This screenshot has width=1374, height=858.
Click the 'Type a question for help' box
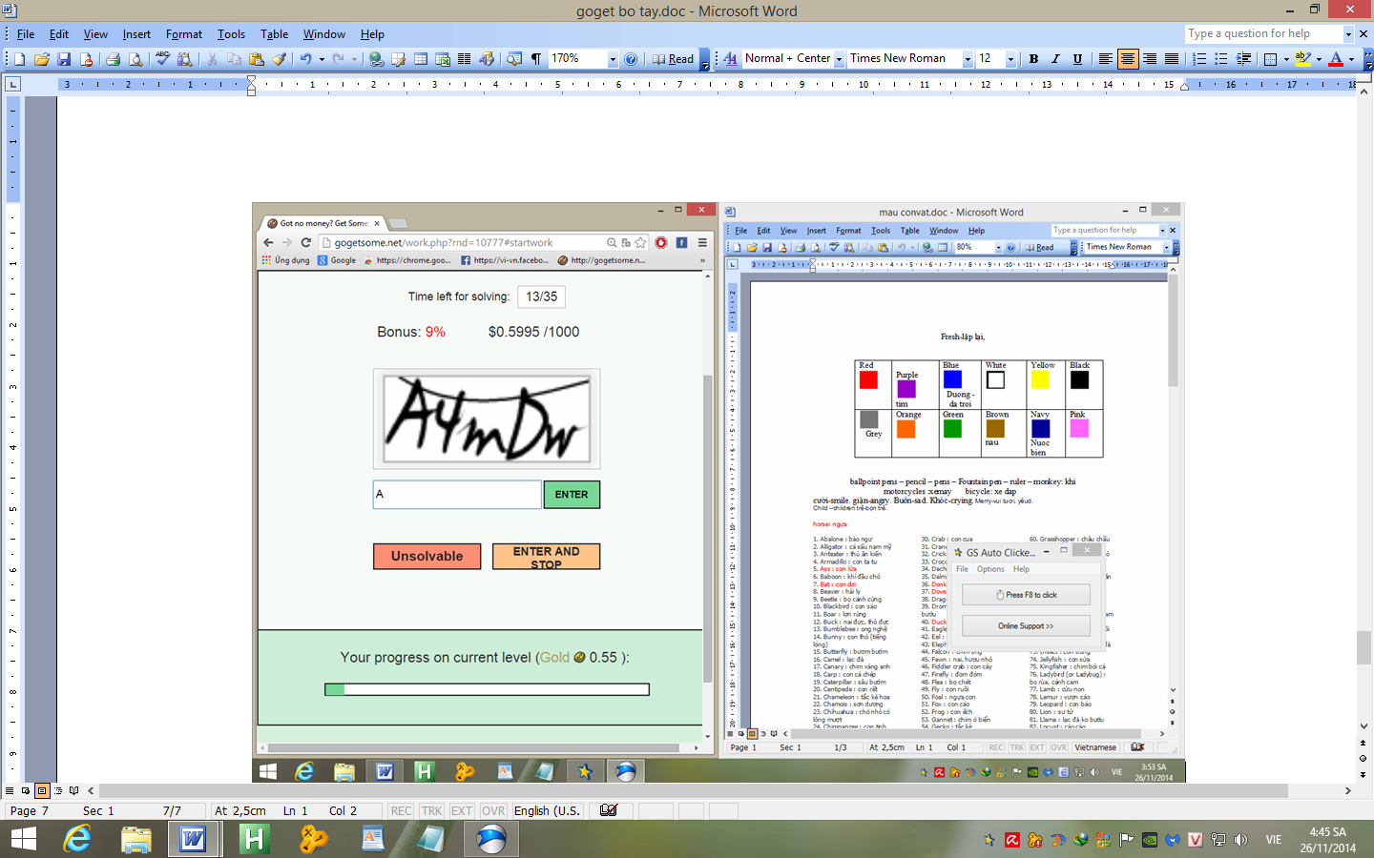[x=1263, y=33]
